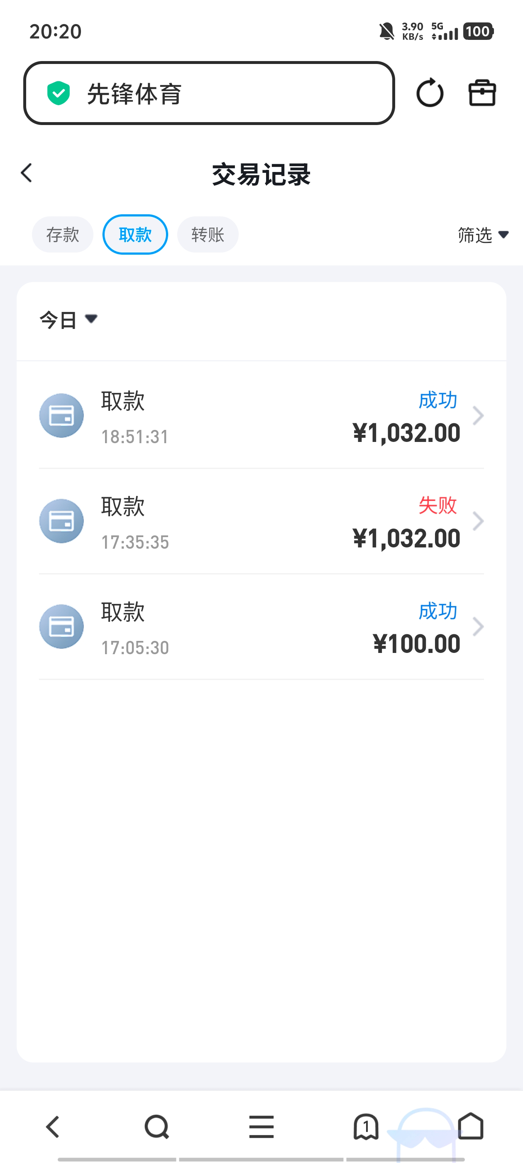Open the 18:51:31 successful ¥1,032.00 record
Screen dimensions: 523x1163
(x=261, y=415)
